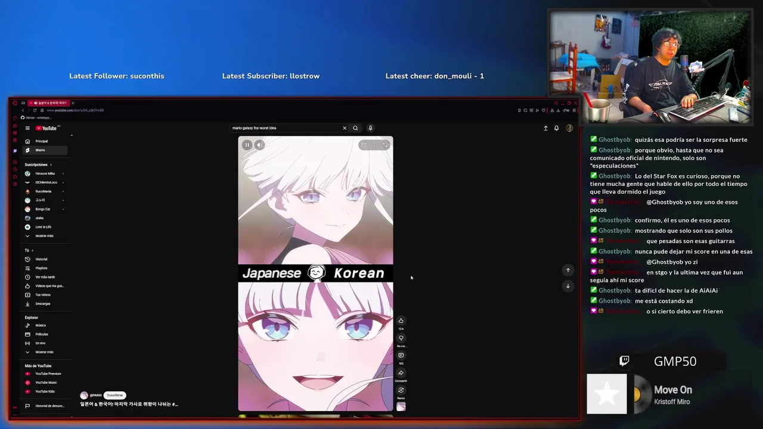
Task: Open the YouTube account avatar menu
Action: [569, 128]
